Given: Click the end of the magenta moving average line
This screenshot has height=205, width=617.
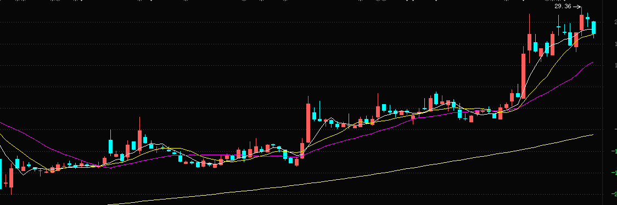Looking at the screenshot, I should [x=592, y=62].
